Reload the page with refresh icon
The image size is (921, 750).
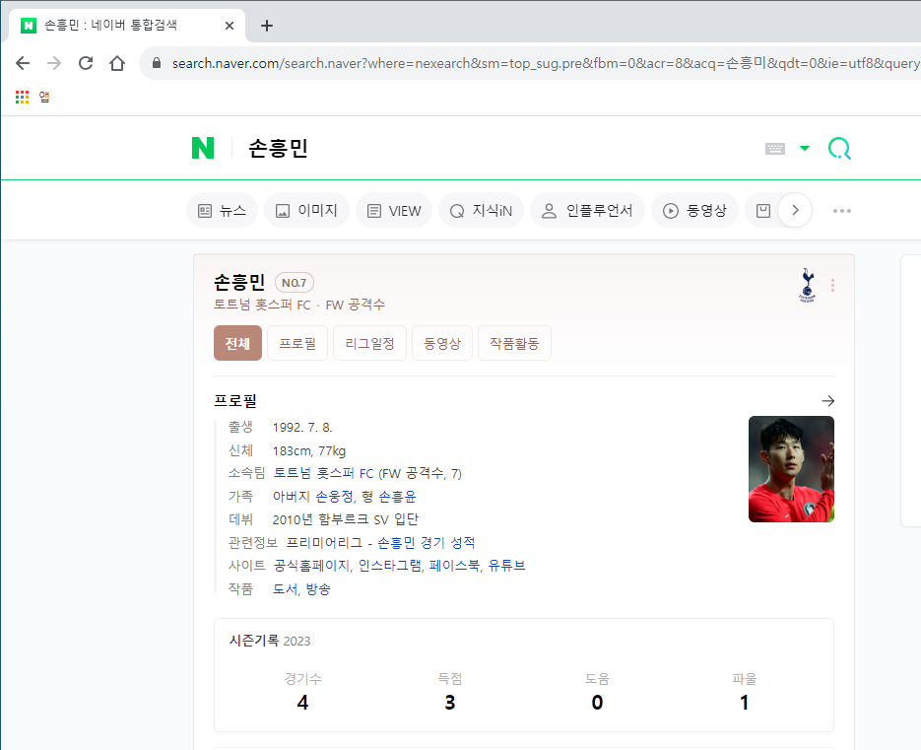click(x=86, y=63)
